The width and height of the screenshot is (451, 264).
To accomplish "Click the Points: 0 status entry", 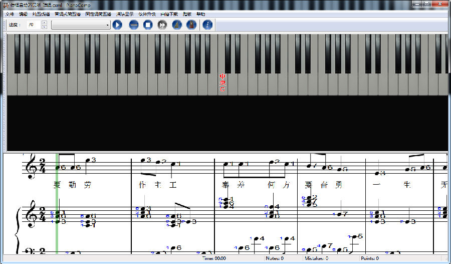I will [370, 258].
